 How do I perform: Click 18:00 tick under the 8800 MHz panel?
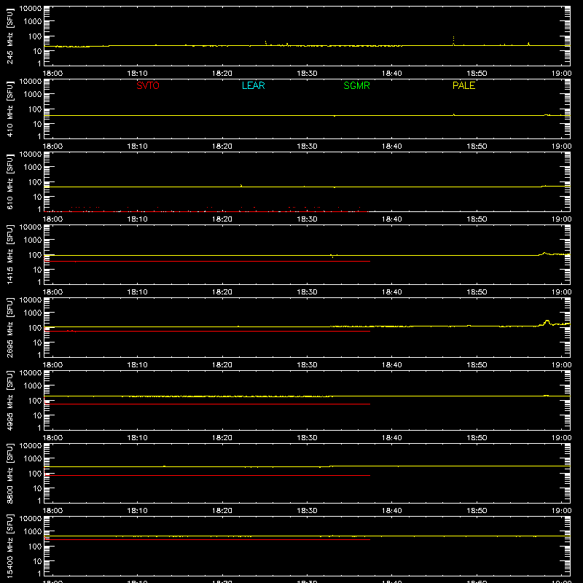[52, 511]
